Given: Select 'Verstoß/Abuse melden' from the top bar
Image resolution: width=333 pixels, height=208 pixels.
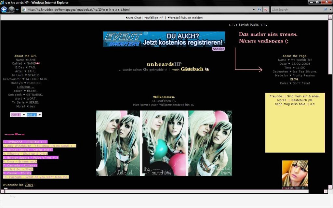Looking at the screenshot, I should [186, 18].
